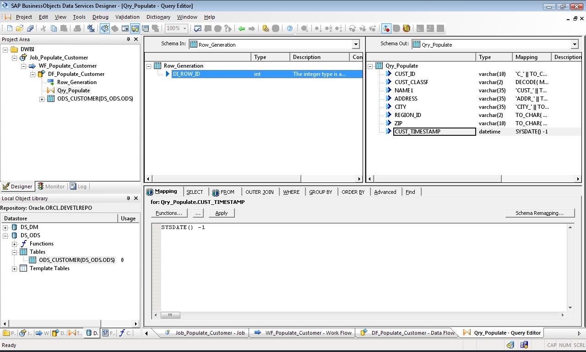This screenshot has height=352, width=586.
Task: Click the funnel icon beside the disabled debug button
Action: (x=406, y=28)
